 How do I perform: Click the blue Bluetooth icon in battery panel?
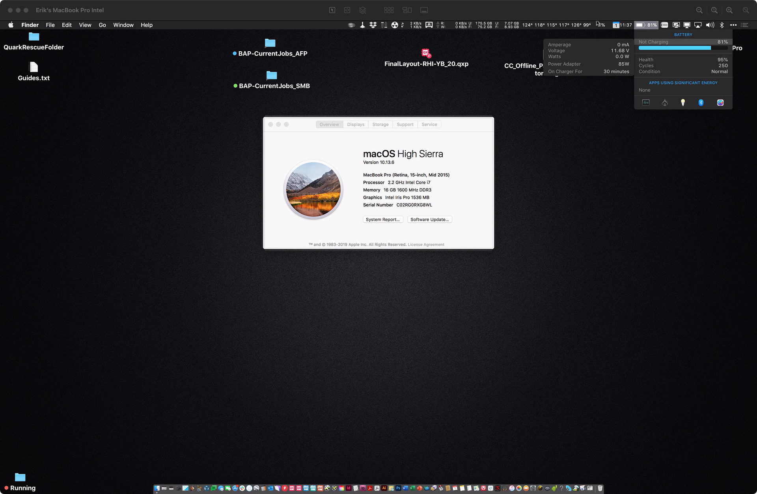(x=701, y=103)
